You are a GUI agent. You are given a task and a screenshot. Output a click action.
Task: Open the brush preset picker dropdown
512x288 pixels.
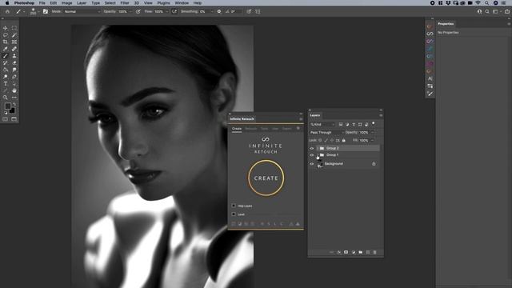pos(38,11)
